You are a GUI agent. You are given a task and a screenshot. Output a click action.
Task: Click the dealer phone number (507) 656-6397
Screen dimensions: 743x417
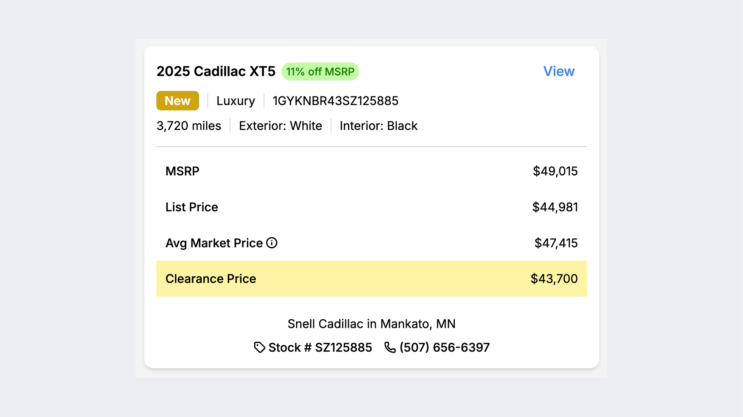pyautogui.click(x=444, y=347)
